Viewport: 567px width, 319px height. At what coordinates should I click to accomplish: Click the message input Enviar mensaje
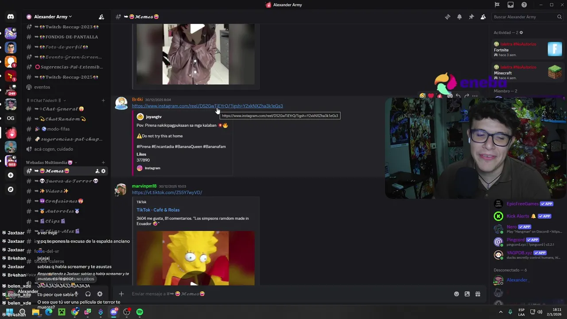pos(290,294)
